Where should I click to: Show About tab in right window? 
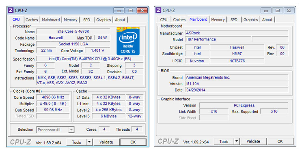267,19
